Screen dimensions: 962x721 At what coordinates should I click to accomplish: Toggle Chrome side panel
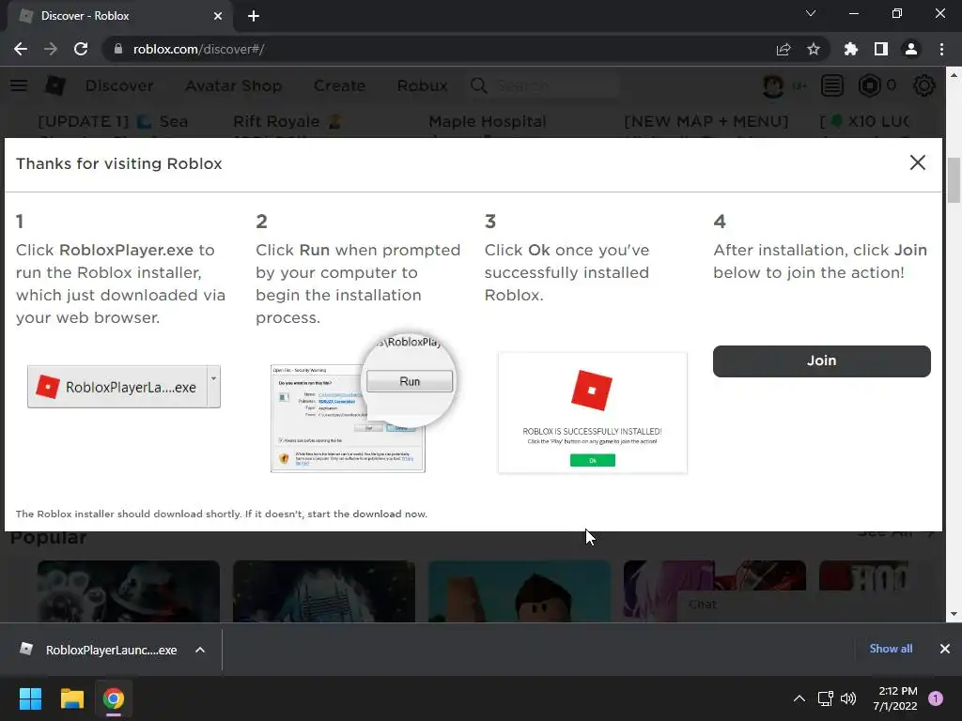tap(881, 49)
